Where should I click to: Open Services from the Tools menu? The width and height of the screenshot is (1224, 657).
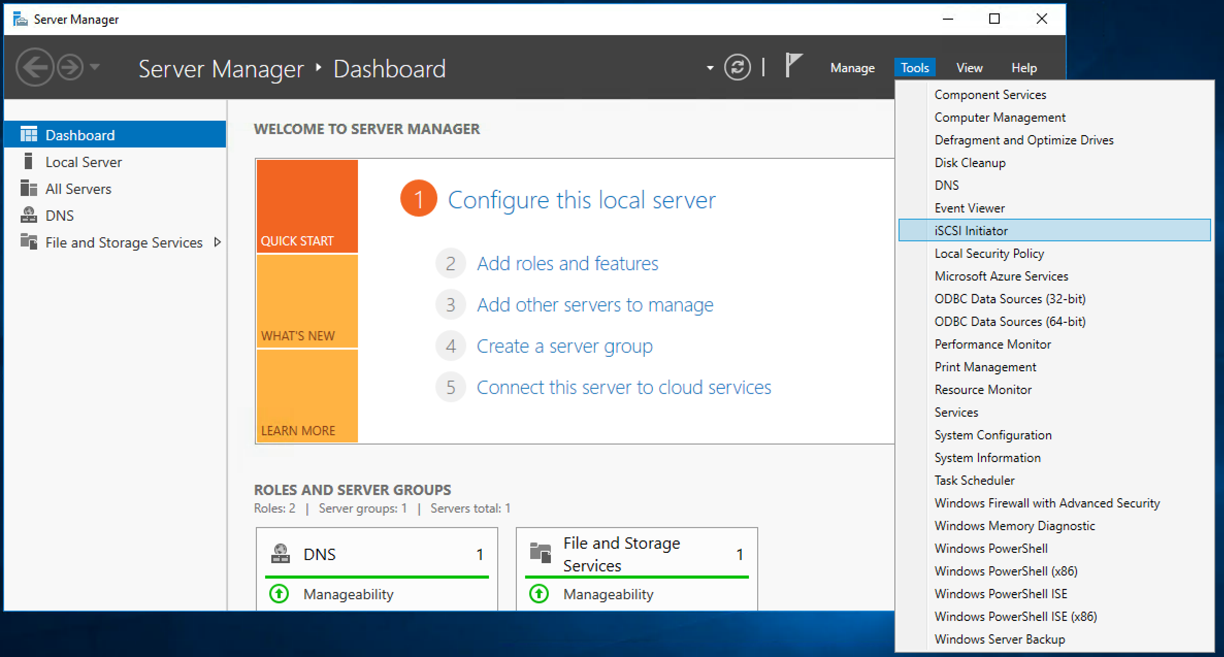click(1054, 412)
